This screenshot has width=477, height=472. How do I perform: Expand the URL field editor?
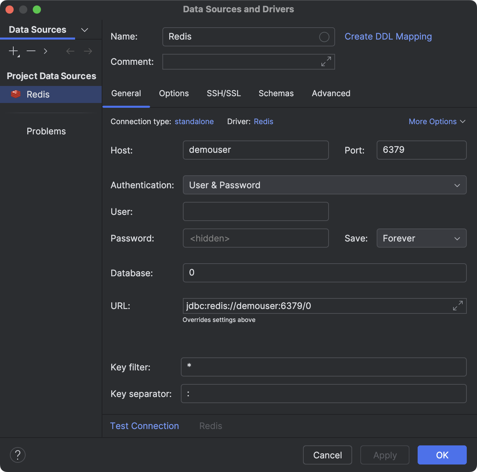(x=458, y=306)
